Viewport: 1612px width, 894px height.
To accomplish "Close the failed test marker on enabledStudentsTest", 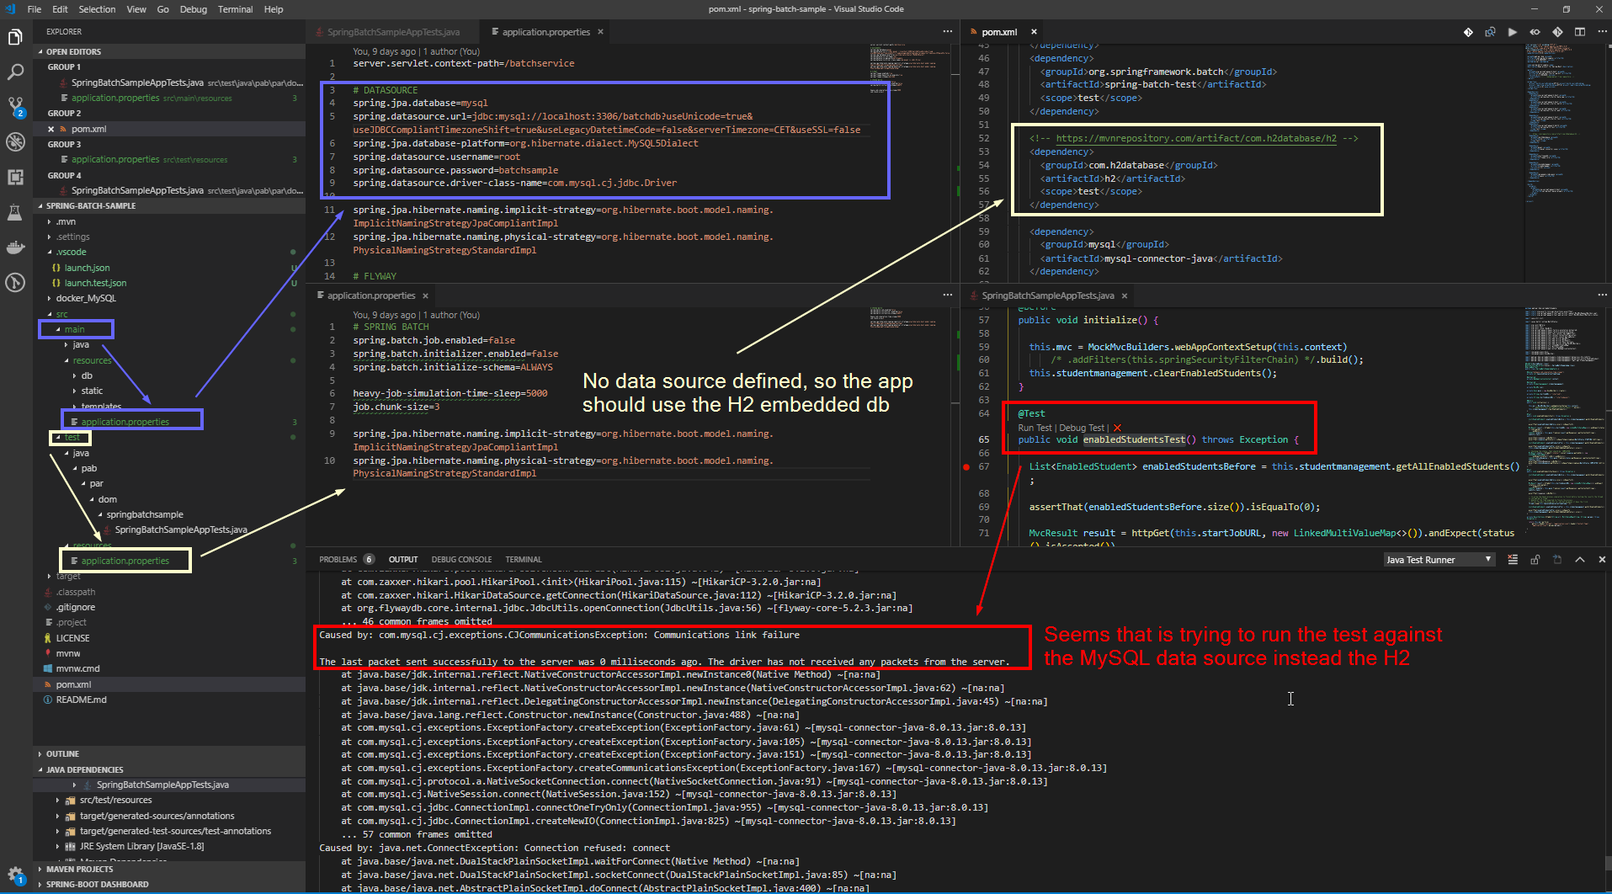I will pyautogui.click(x=1117, y=428).
